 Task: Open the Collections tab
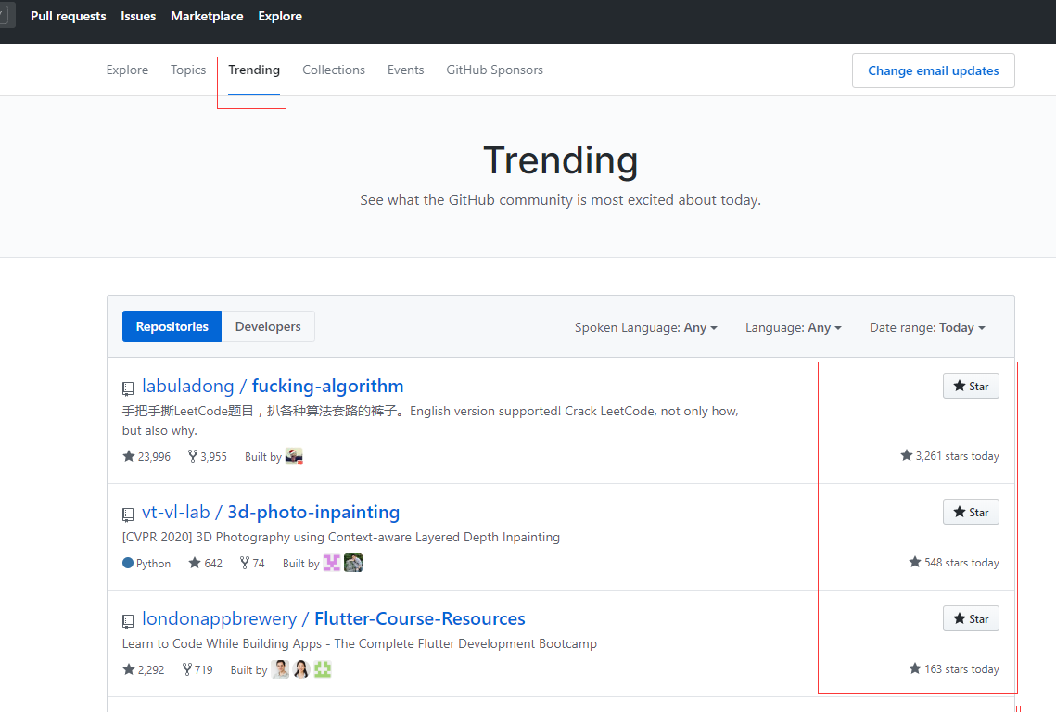pyautogui.click(x=334, y=70)
